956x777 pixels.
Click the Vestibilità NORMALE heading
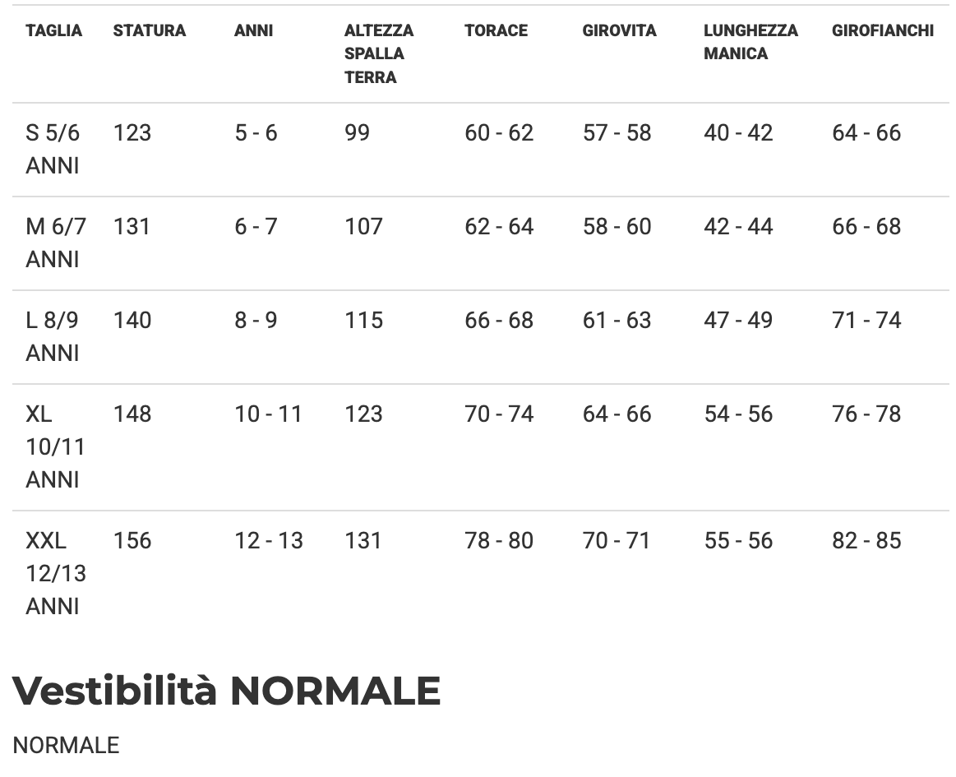click(x=227, y=691)
